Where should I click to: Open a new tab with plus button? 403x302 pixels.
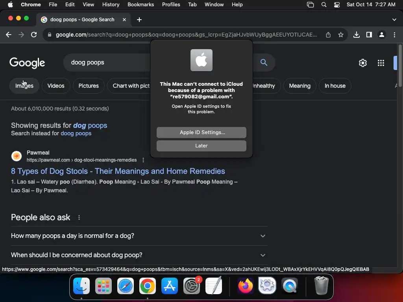pos(139,20)
